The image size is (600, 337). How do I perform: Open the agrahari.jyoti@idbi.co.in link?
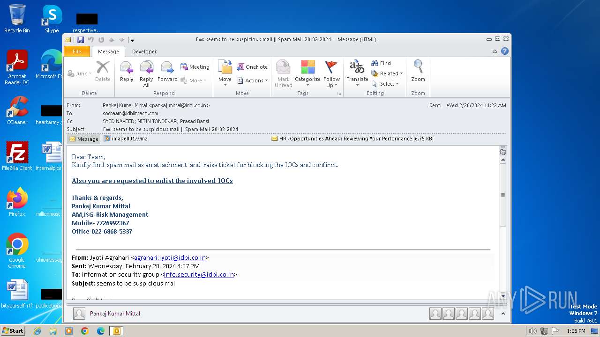[170, 257]
